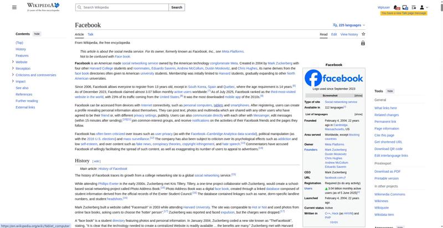443x228 pixels.
Task: Open the watchlist icon
Action: [414, 7]
